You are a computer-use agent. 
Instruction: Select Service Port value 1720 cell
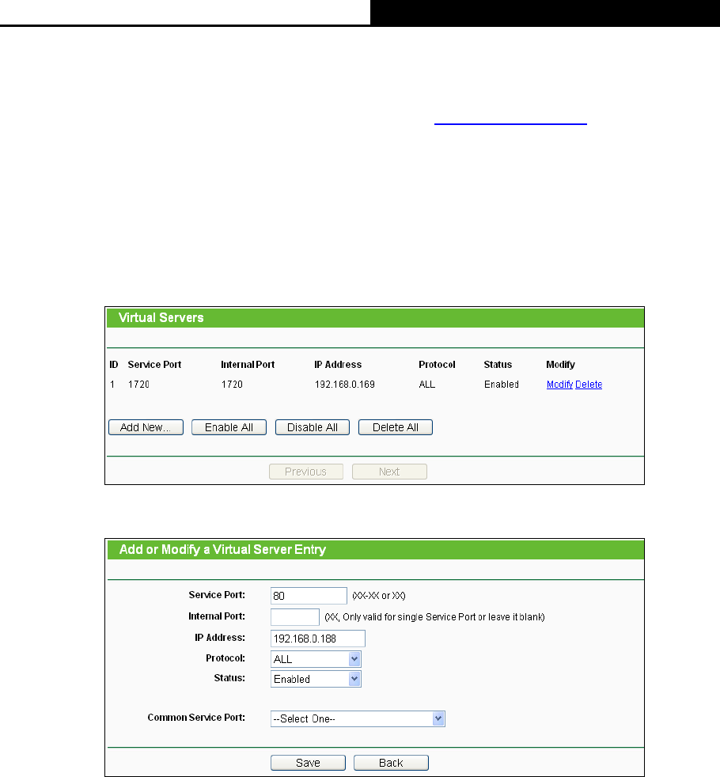point(138,385)
